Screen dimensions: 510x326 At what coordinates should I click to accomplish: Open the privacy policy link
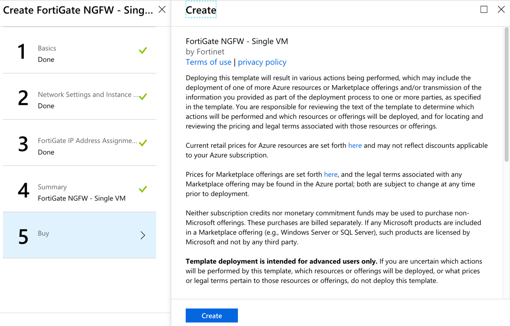[x=262, y=62]
